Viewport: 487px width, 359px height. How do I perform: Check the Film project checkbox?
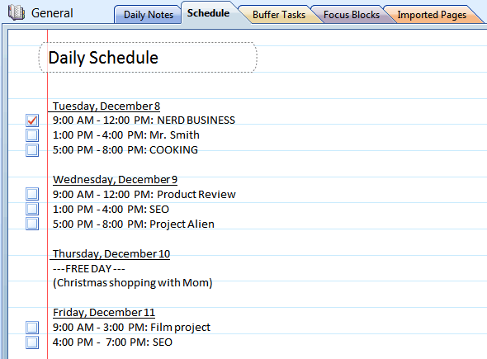click(32, 328)
